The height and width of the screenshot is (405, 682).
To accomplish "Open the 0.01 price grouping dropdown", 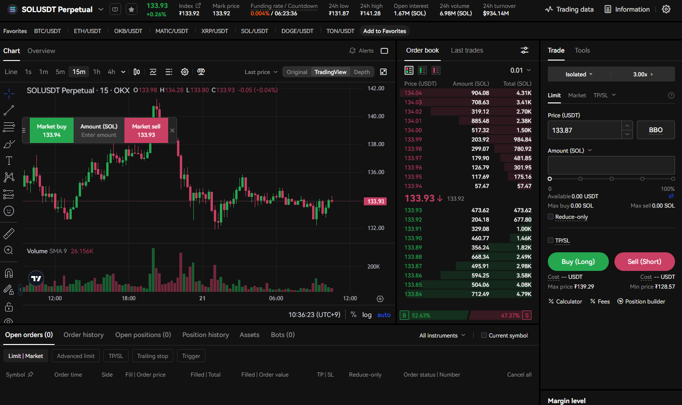I will pyautogui.click(x=520, y=70).
